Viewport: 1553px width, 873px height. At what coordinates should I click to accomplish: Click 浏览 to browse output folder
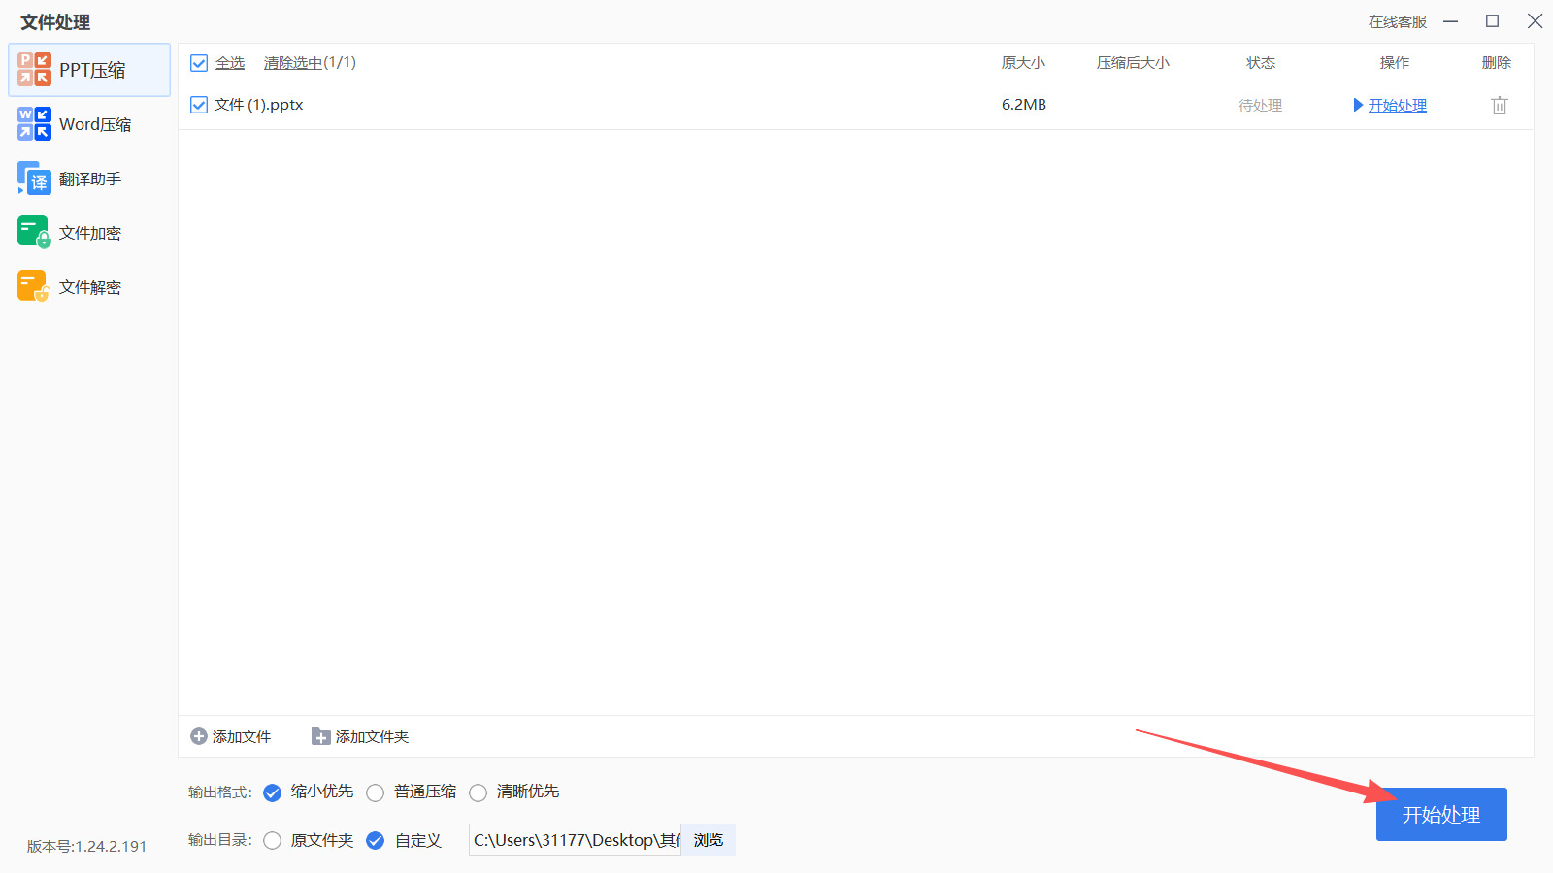708,840
